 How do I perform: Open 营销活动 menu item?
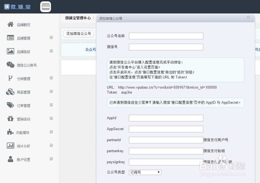23,119
